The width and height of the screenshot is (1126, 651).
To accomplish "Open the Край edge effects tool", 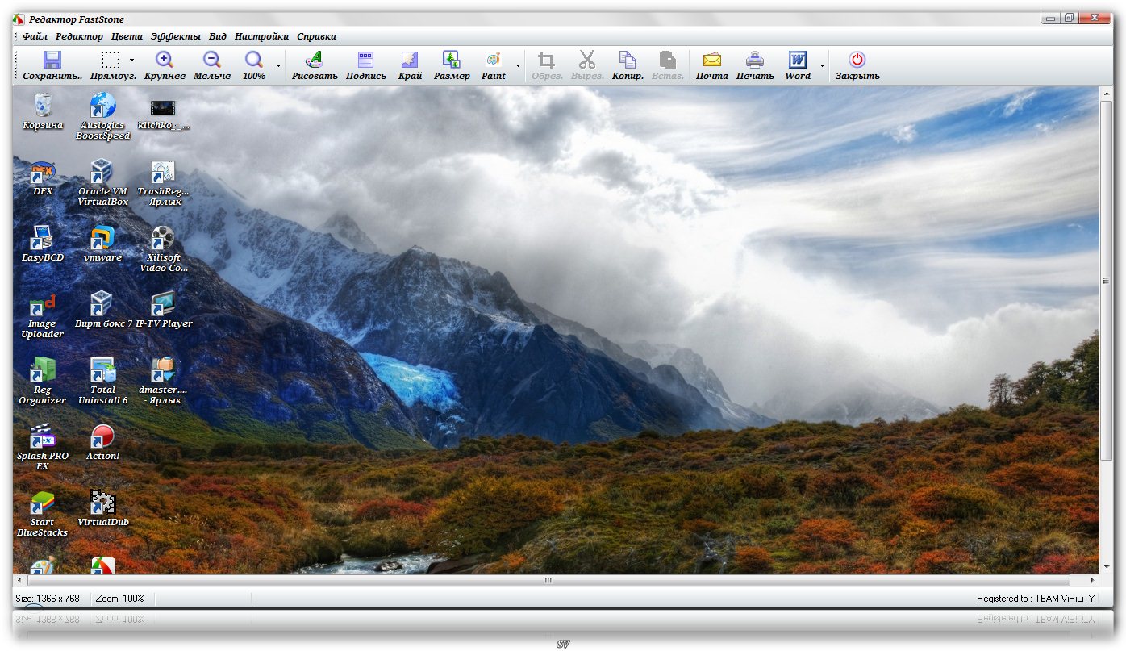I will (410, 61).
